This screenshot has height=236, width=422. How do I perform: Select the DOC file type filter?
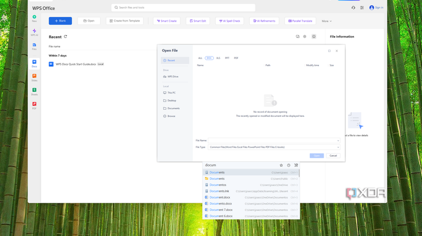(x=209, y=58)
